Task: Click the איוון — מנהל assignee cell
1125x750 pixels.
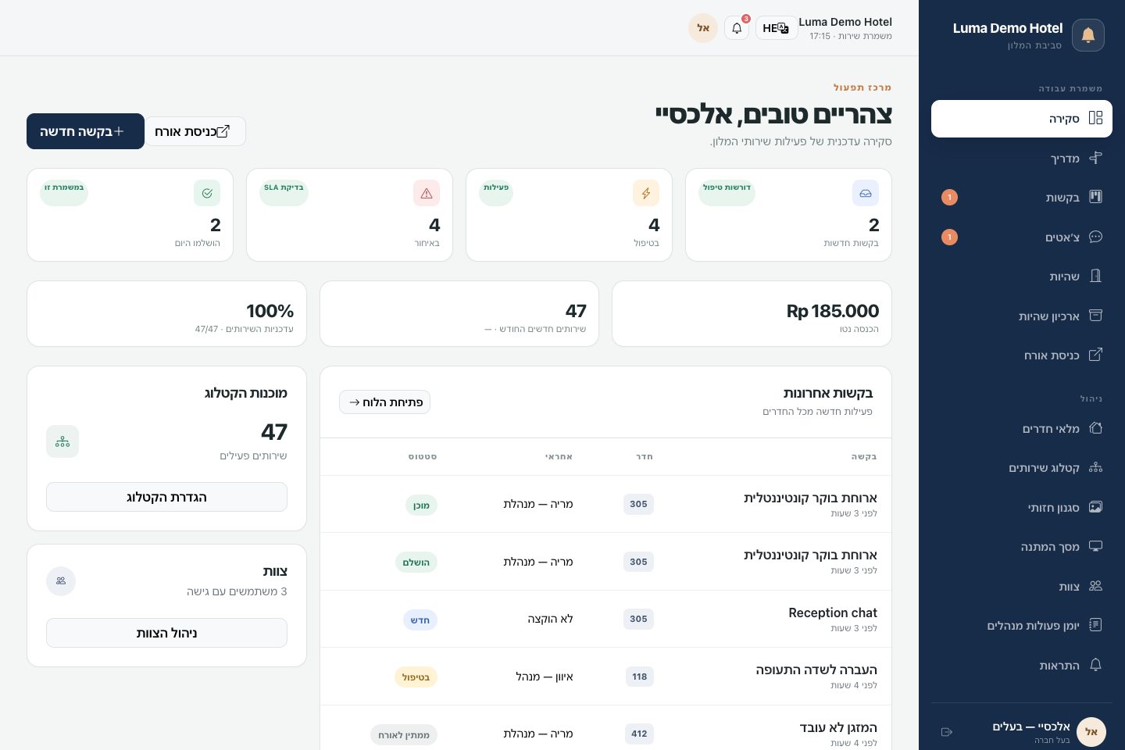Action: pyautogui.click(x=545, y=677)
